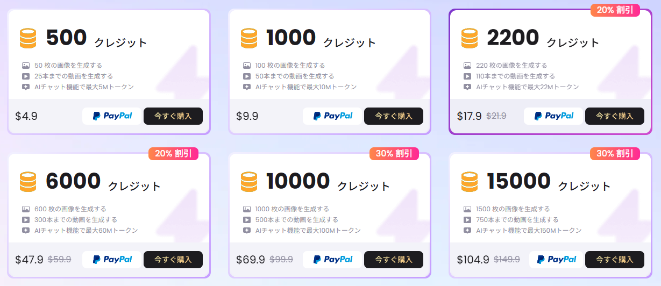Click the image icon in the 1000 credits card

coord(246,66)
